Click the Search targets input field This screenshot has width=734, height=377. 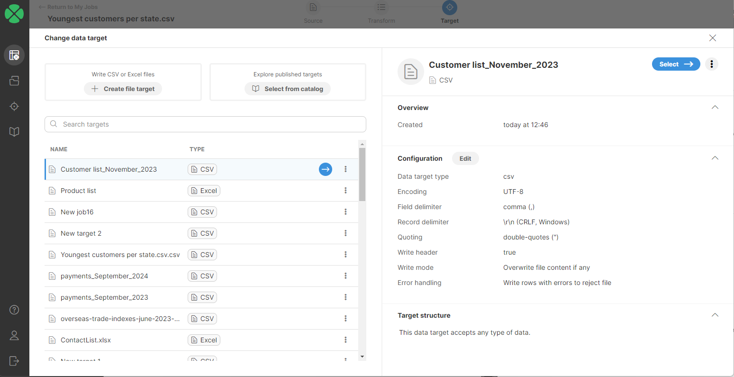coord(205,124)
